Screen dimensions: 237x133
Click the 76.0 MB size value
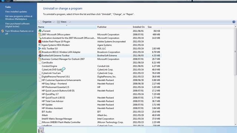tap(156, 73)
